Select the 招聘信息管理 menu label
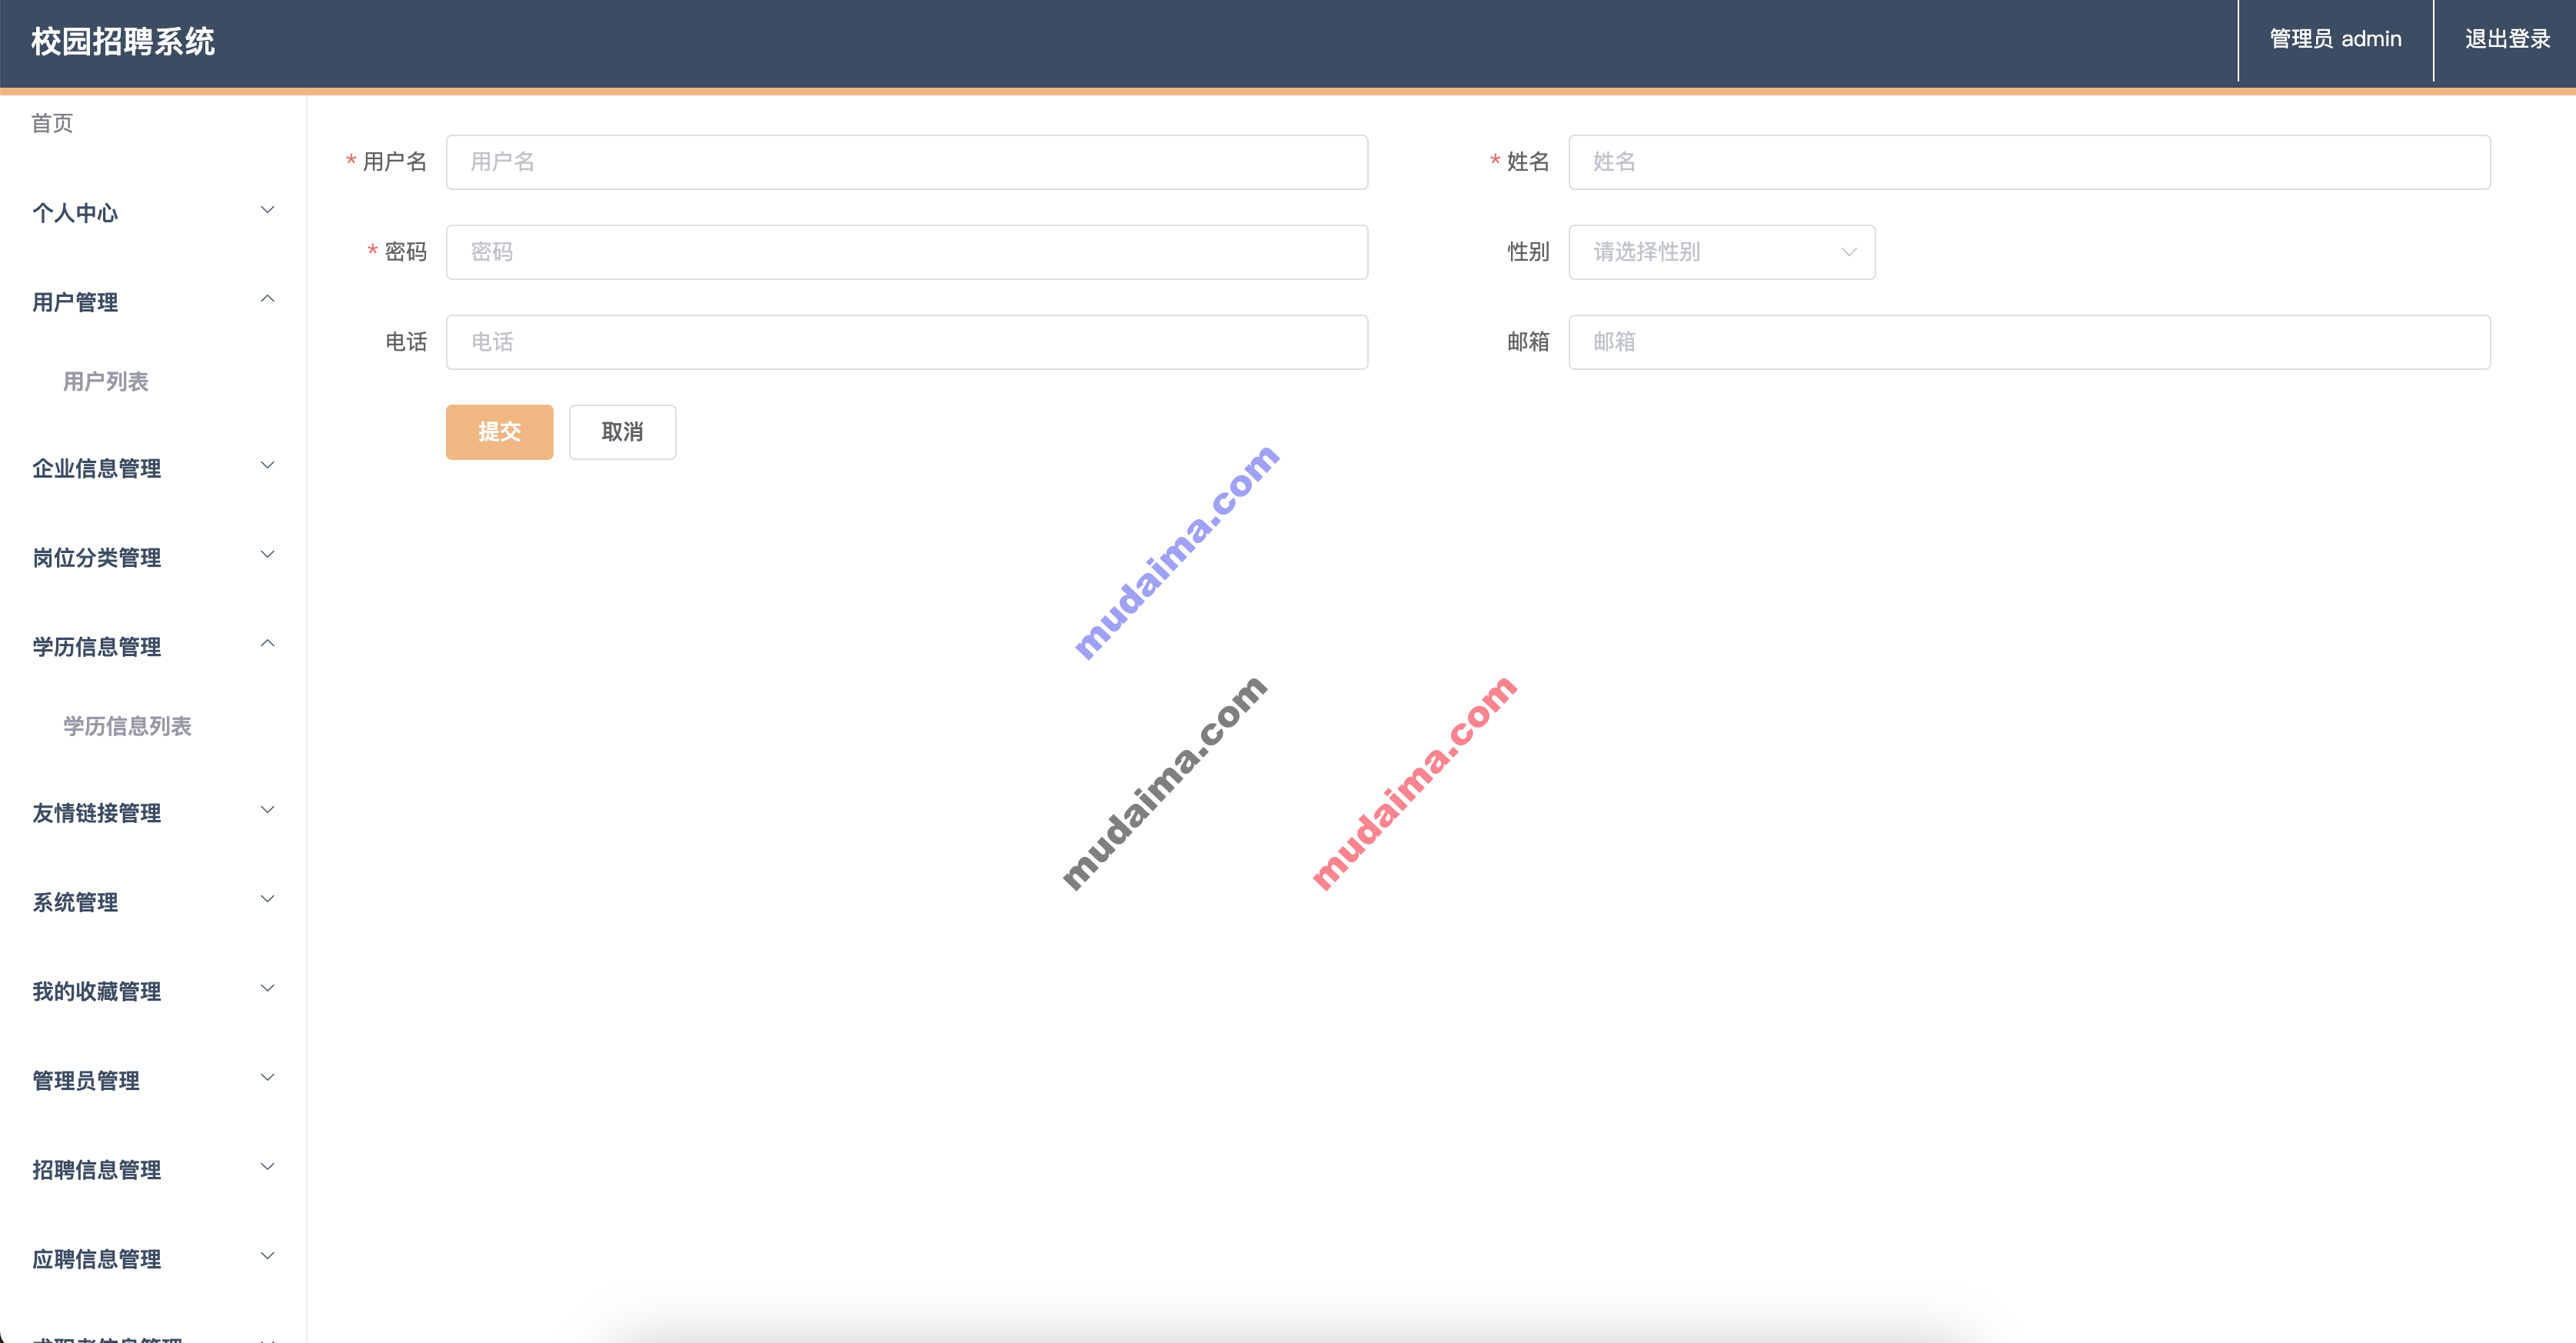The width and height of the screenshot is (2576, 1343). coord(96,1170)
